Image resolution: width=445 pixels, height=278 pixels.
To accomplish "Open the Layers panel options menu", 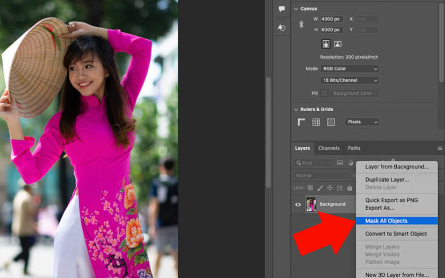I will 440,148.
